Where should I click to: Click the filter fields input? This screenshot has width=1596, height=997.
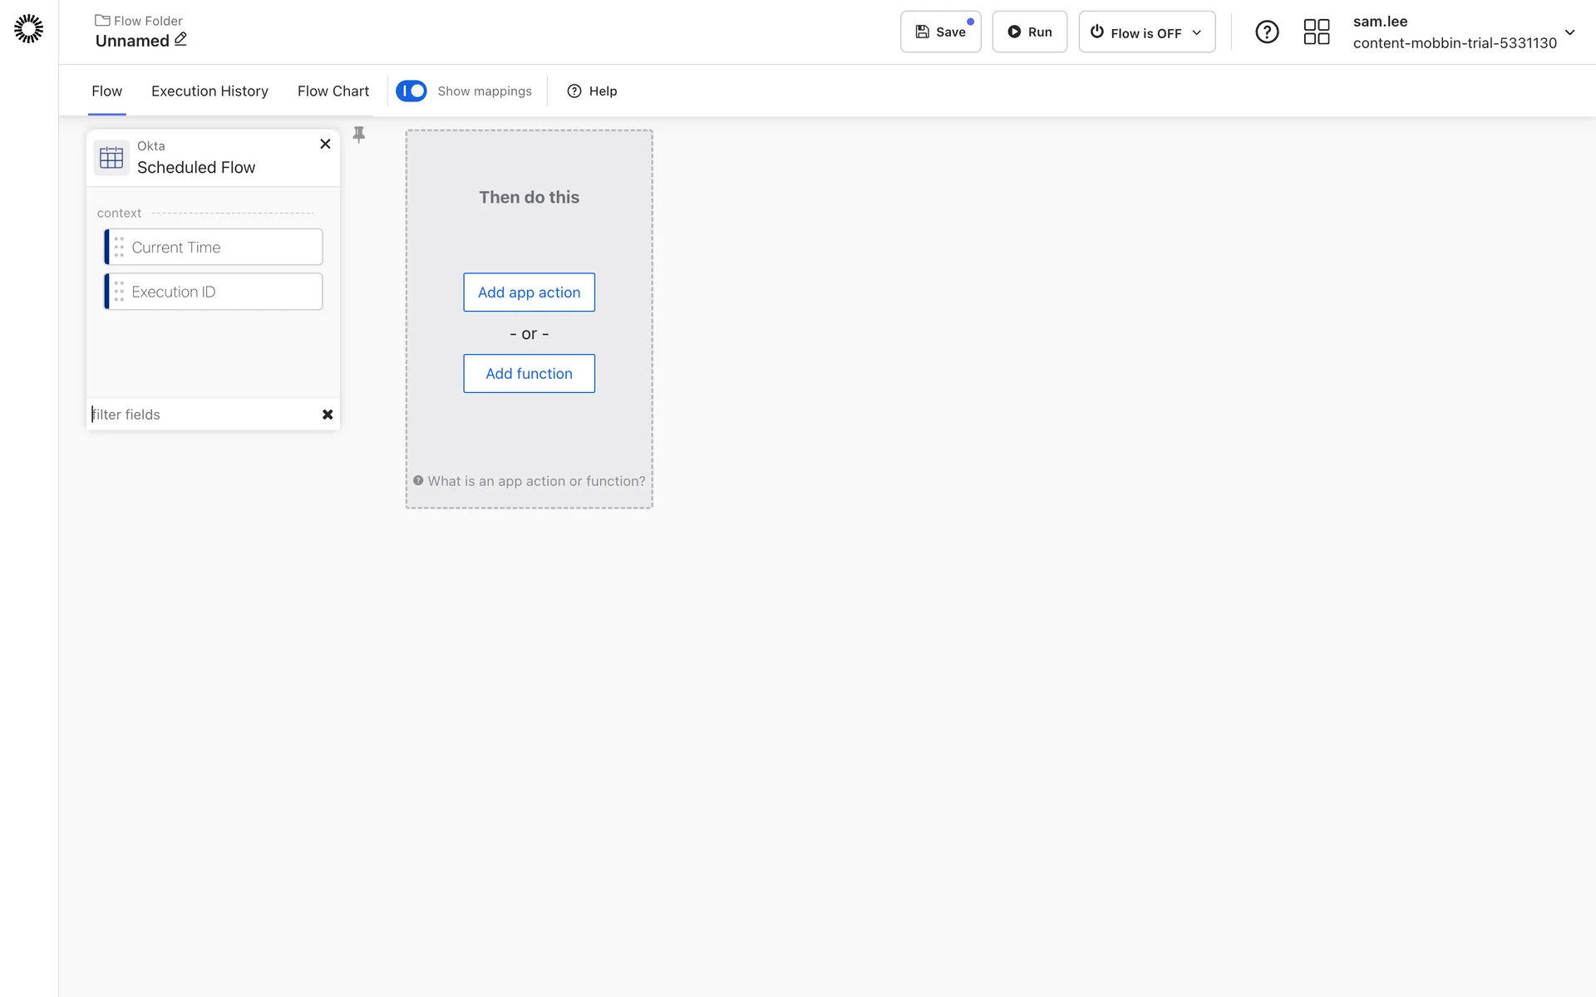tap(199, 415)
